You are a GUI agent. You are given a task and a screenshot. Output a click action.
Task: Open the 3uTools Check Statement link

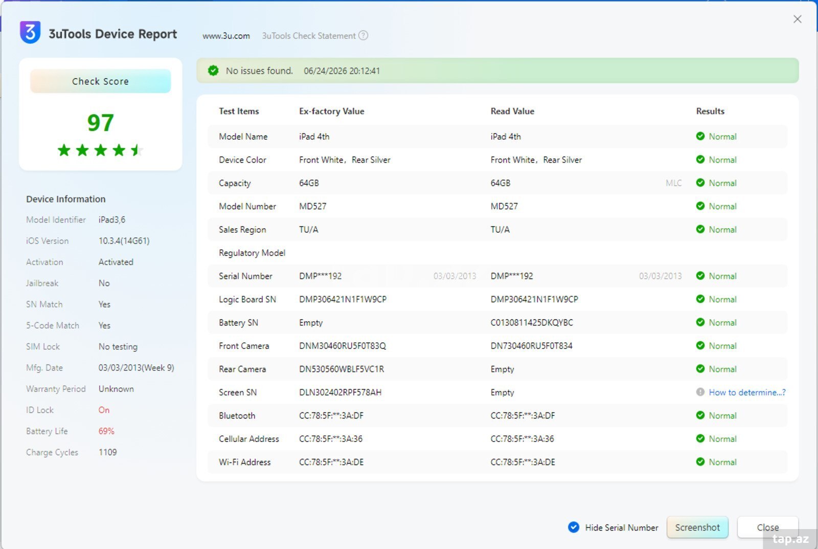pyautogui.click(x=309, y=36)
